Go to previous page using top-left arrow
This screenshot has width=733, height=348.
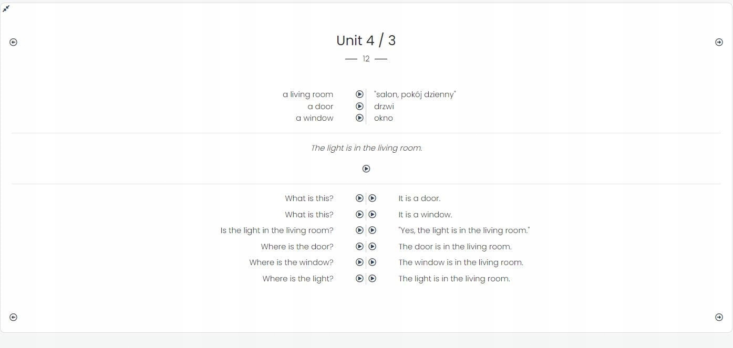14,43
